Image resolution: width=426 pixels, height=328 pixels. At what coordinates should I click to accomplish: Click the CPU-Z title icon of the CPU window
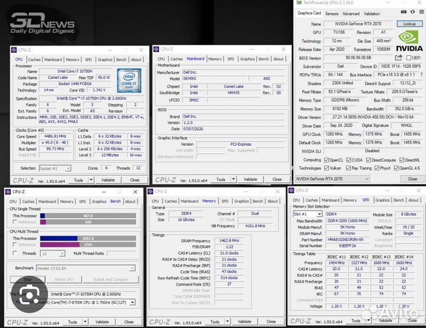14,50
